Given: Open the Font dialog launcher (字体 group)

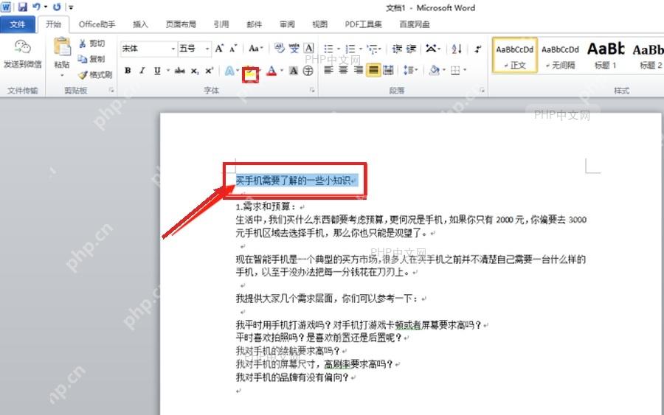Looking at the screenshot, I should pyautogui.click(x=312, y=90).
